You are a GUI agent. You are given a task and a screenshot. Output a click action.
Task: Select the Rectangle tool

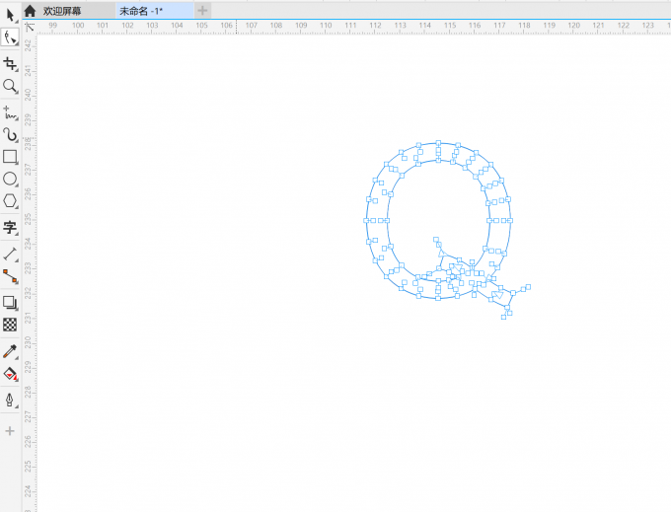[x=10, y=157]
